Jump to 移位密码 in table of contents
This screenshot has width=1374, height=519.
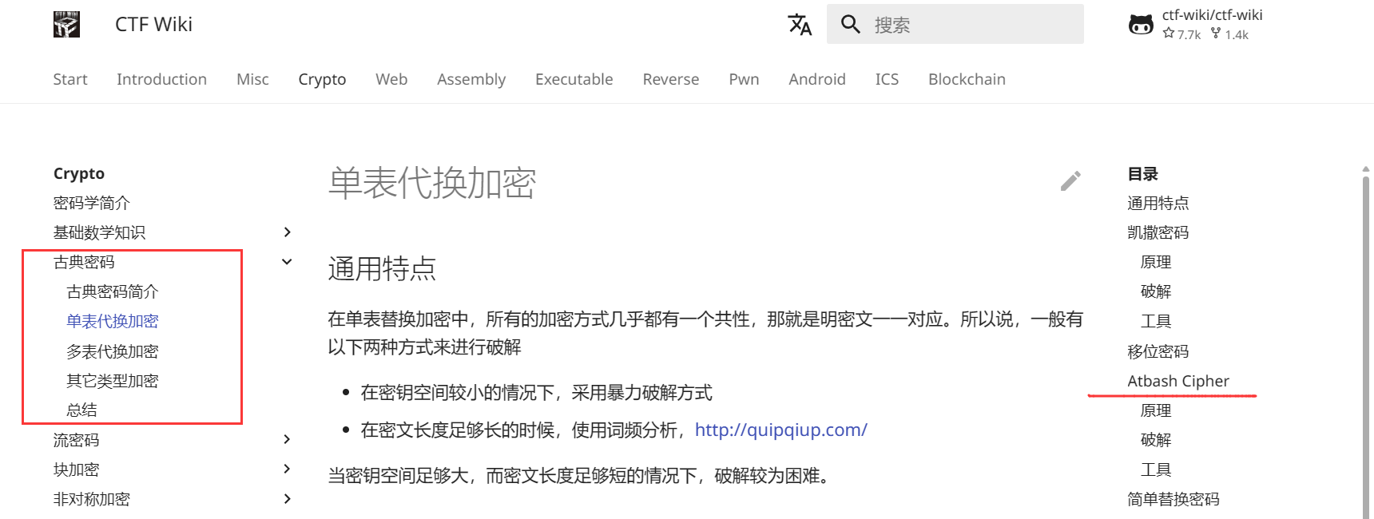tap(1158, 351)
